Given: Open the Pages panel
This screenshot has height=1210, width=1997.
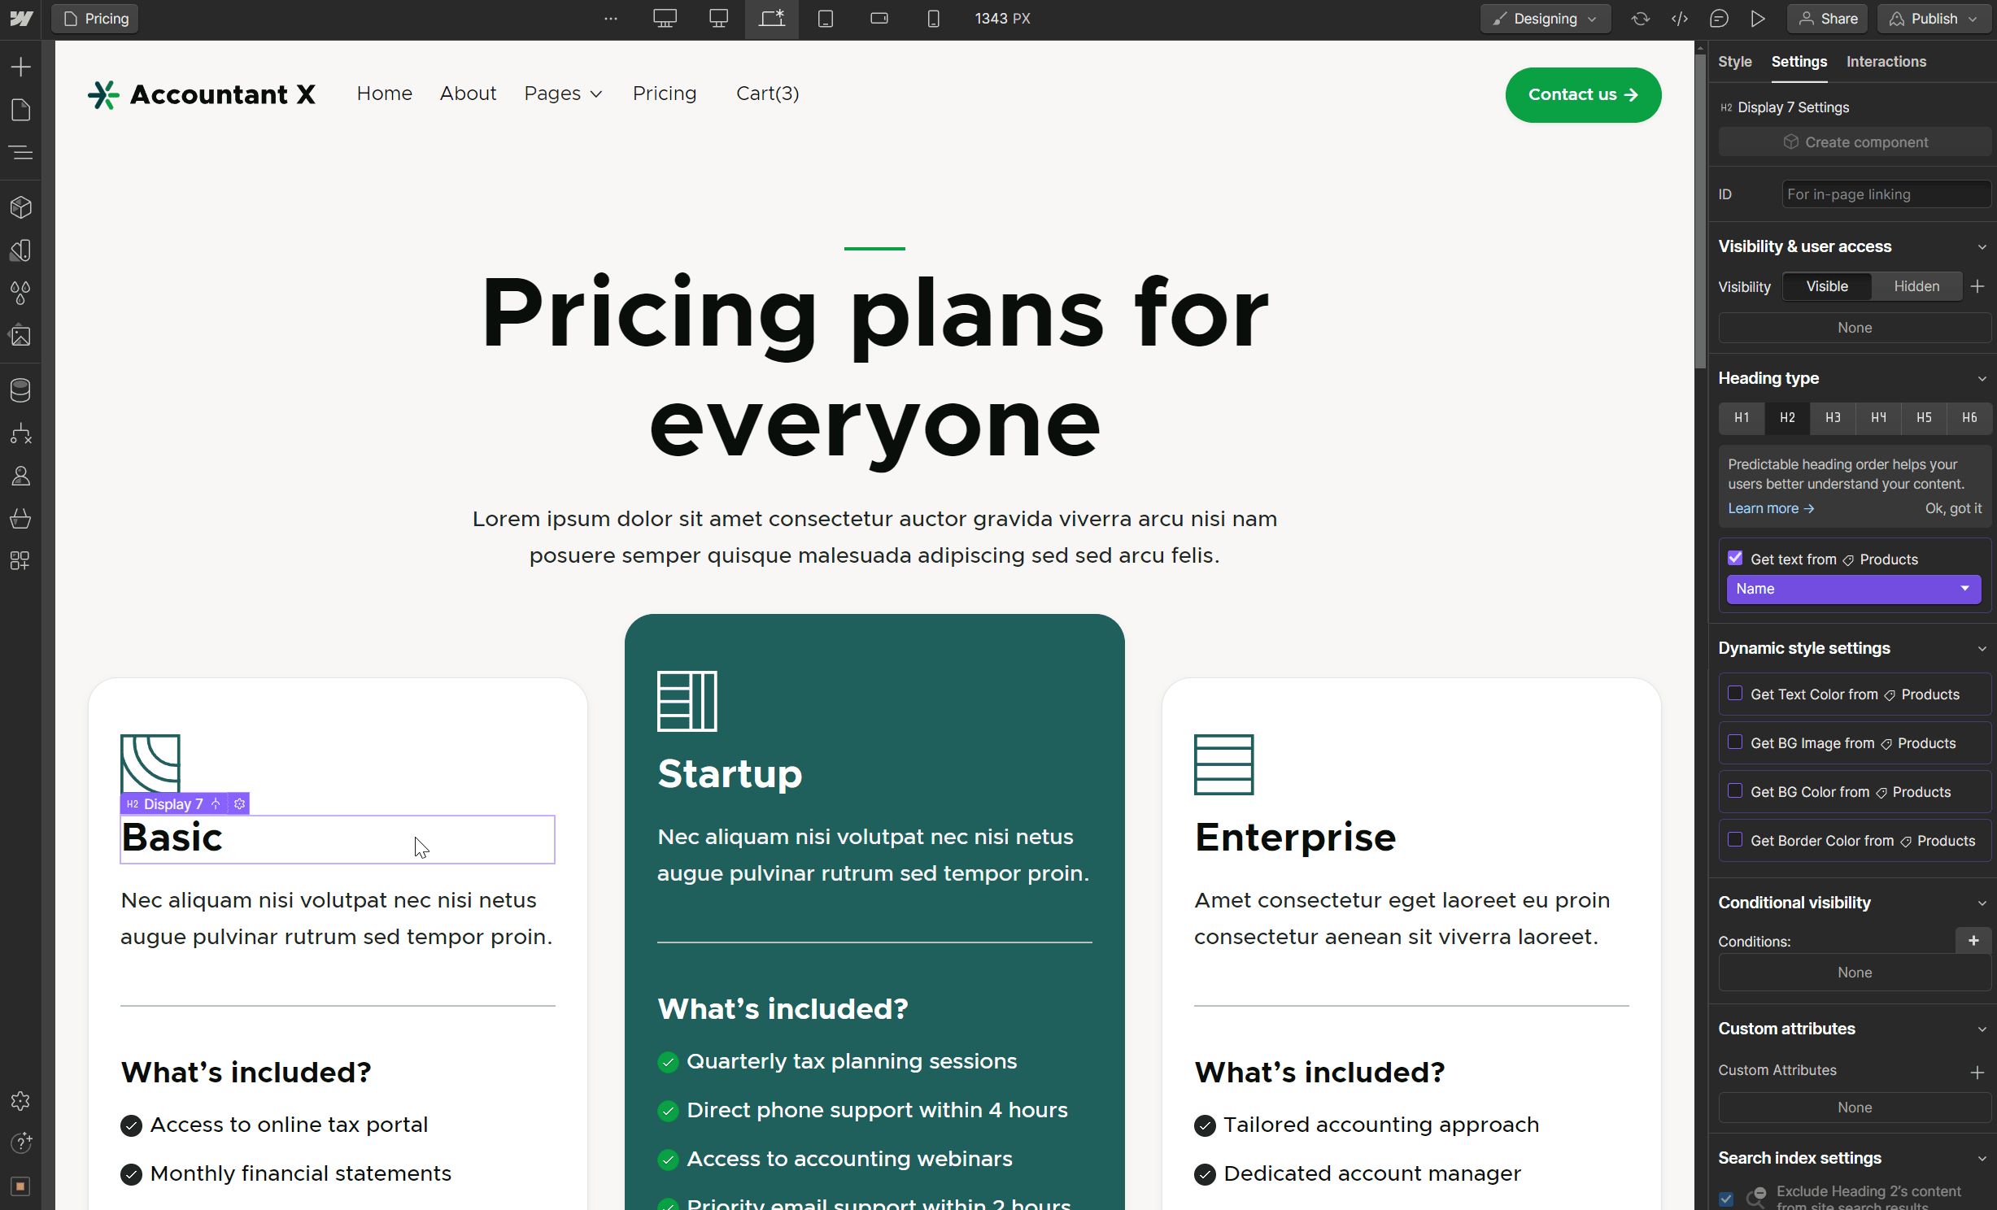Looking at the screenshot, I should [20, 109].
